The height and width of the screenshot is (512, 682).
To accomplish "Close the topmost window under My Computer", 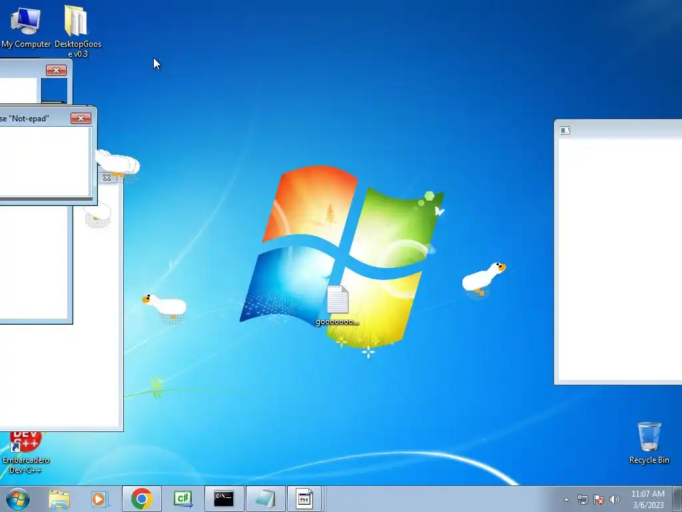I will click(56, 70).
